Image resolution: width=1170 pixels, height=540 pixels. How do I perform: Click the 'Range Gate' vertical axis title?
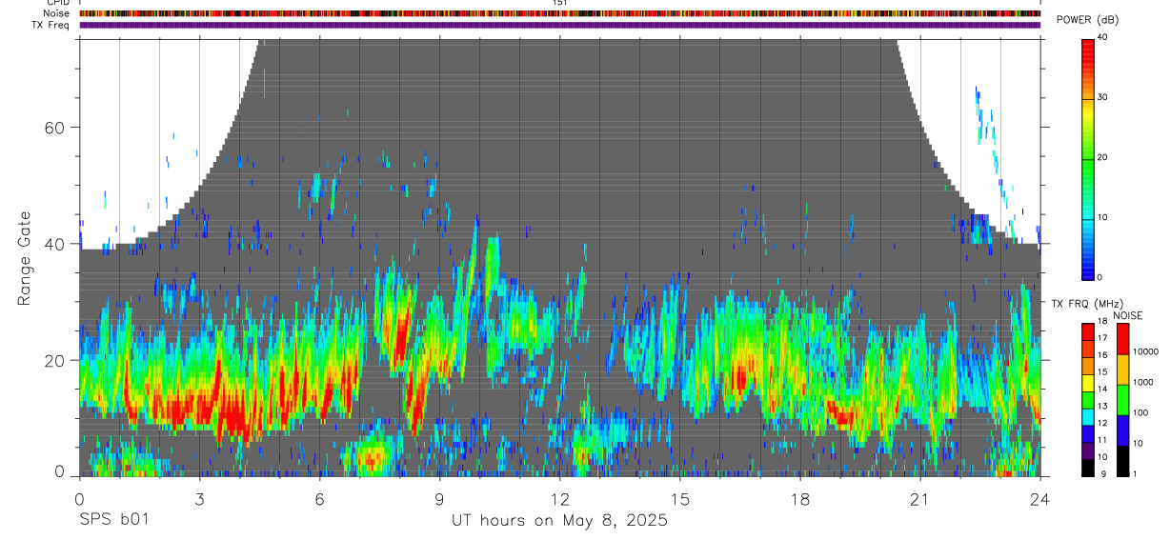(x=25, y=259)
